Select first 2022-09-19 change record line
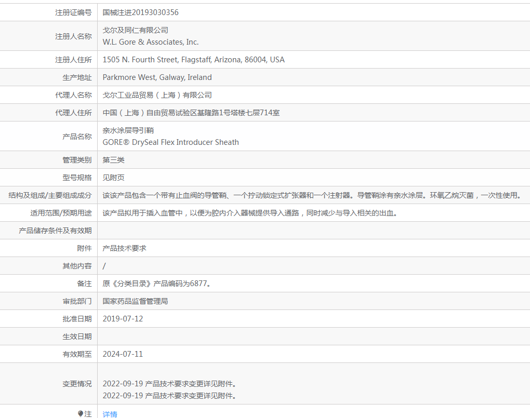Viewport: 530px width, 418px height. point(169,384)
